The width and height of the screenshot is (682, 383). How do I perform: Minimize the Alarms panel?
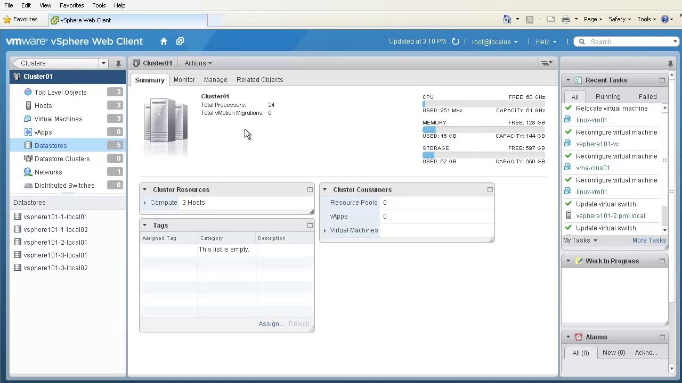662,337
